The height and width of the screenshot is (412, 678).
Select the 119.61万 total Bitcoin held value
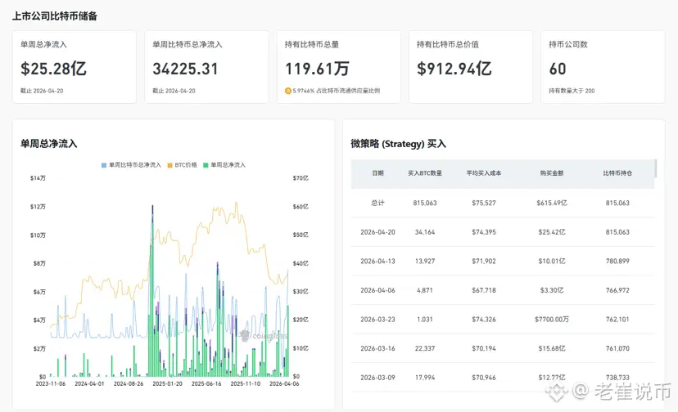[x=317, y=69]
